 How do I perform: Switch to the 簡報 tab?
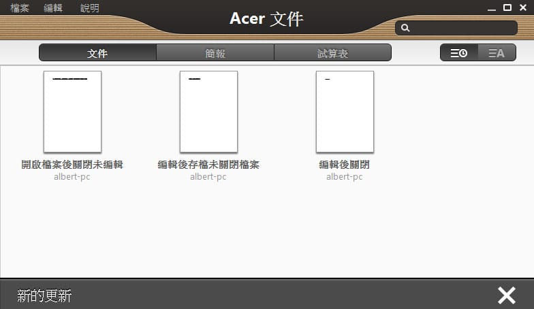point(215,53)
